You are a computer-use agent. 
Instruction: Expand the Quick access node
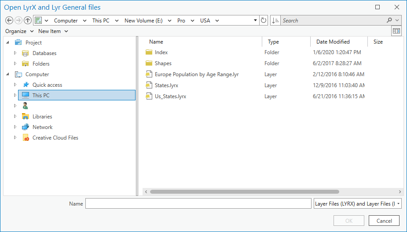coord(15,85)
